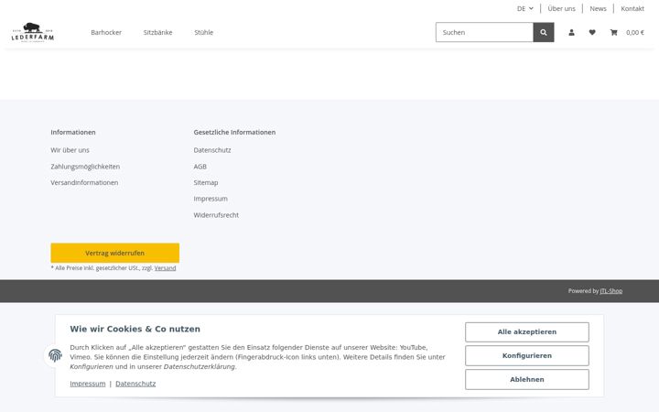Screen dimensions: 659x412
Task: Open the Widerrufsrecht link
Action: pos(216,215)
